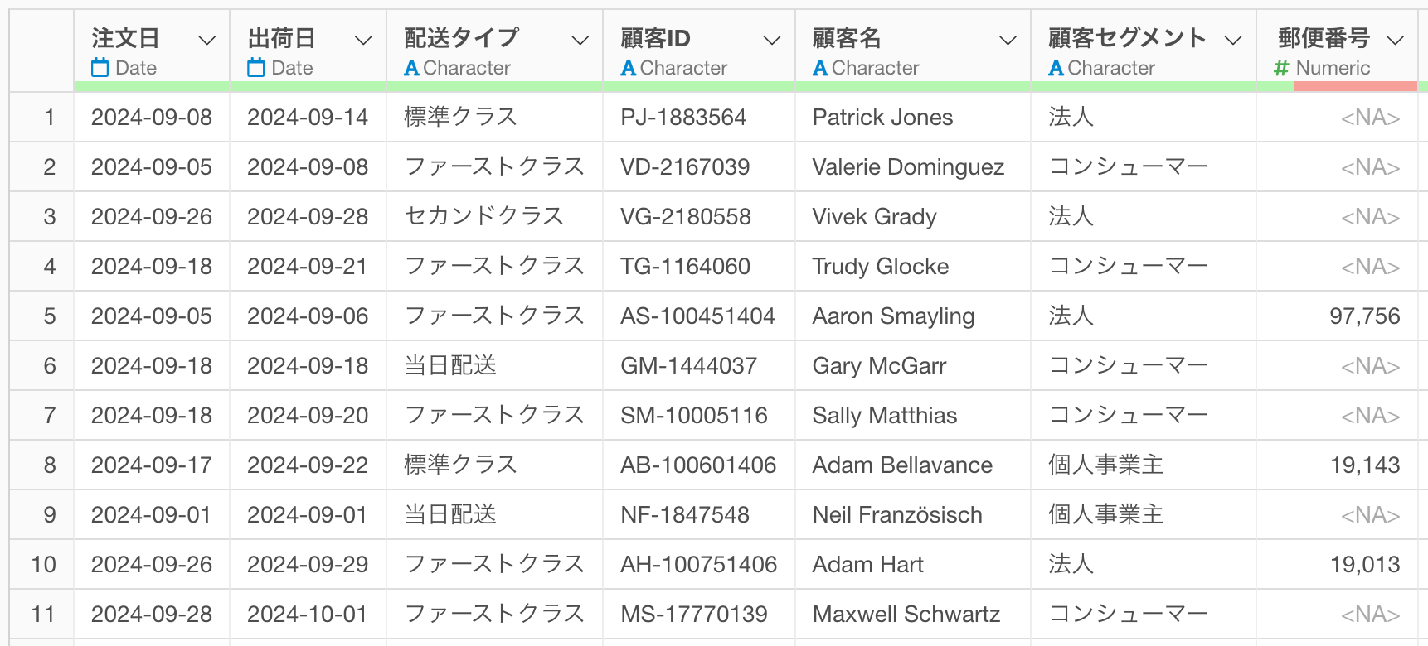Click the 97,756 postal code cell
The image size is (1428, 646).
[1337, 316]
